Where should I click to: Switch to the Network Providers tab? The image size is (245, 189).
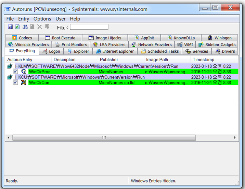click(151, 45)
